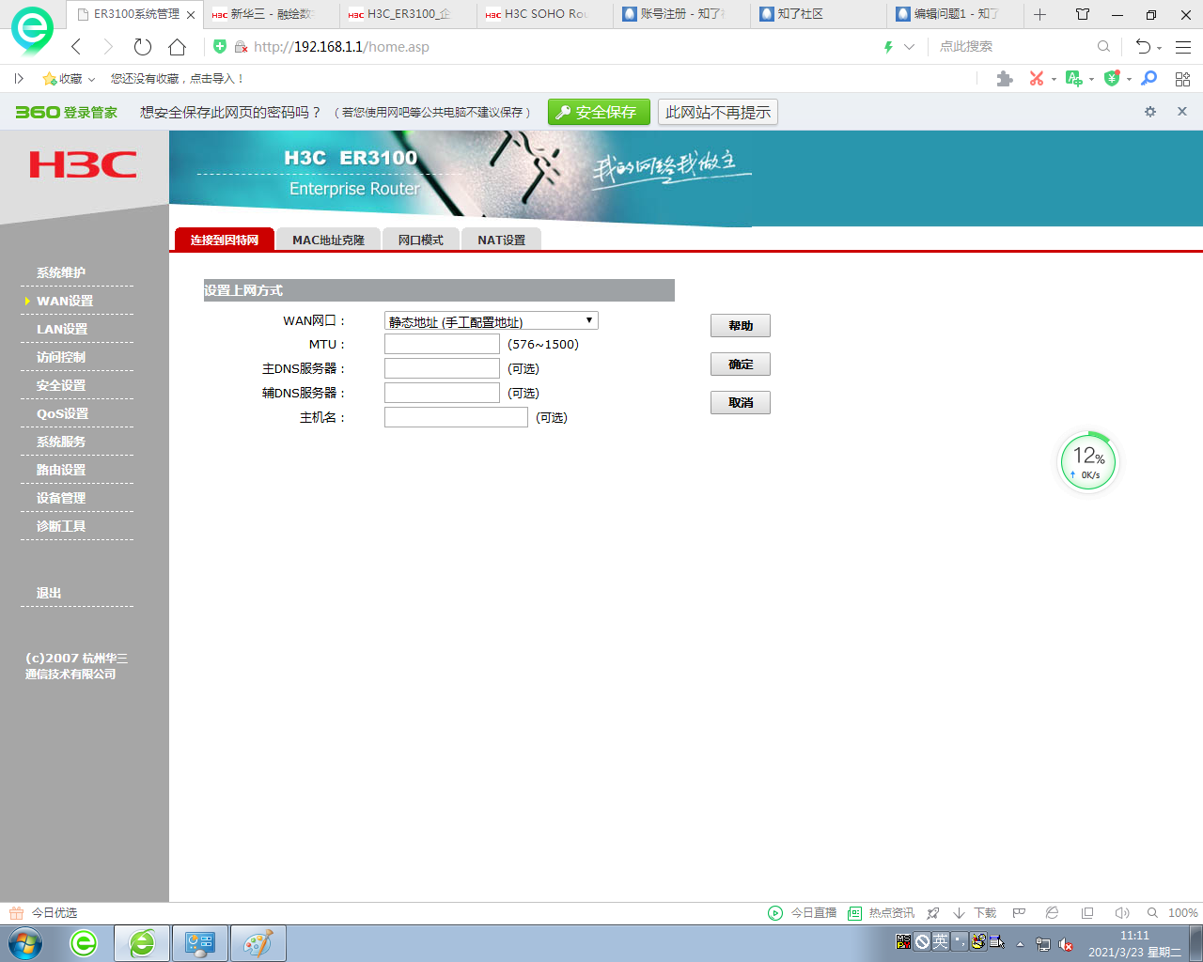Go to the browser home page icon
Viewport: 1203px width, 962px height.
(177, 47)
